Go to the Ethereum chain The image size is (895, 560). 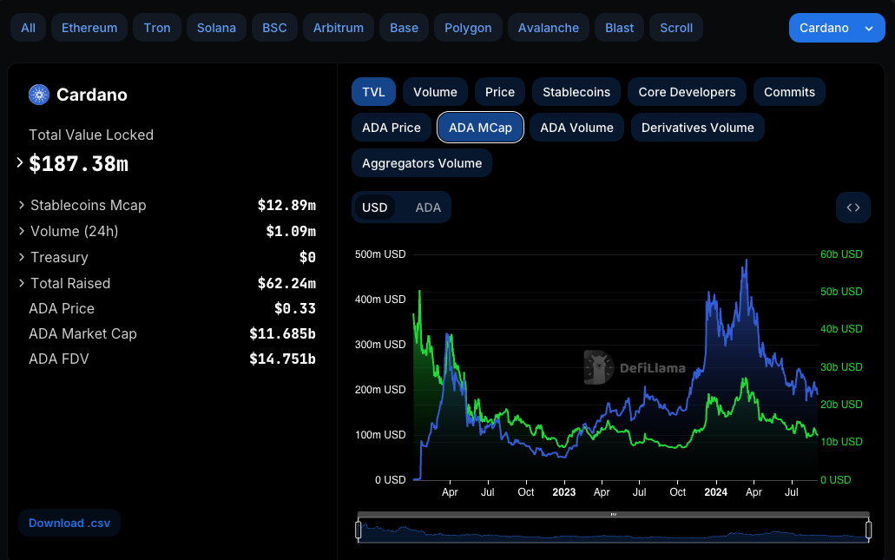89,28
